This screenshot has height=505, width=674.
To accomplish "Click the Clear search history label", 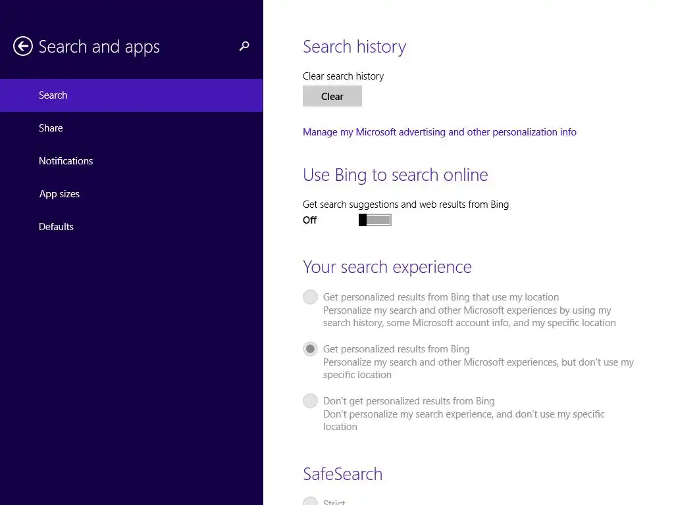I will (343, 76).
